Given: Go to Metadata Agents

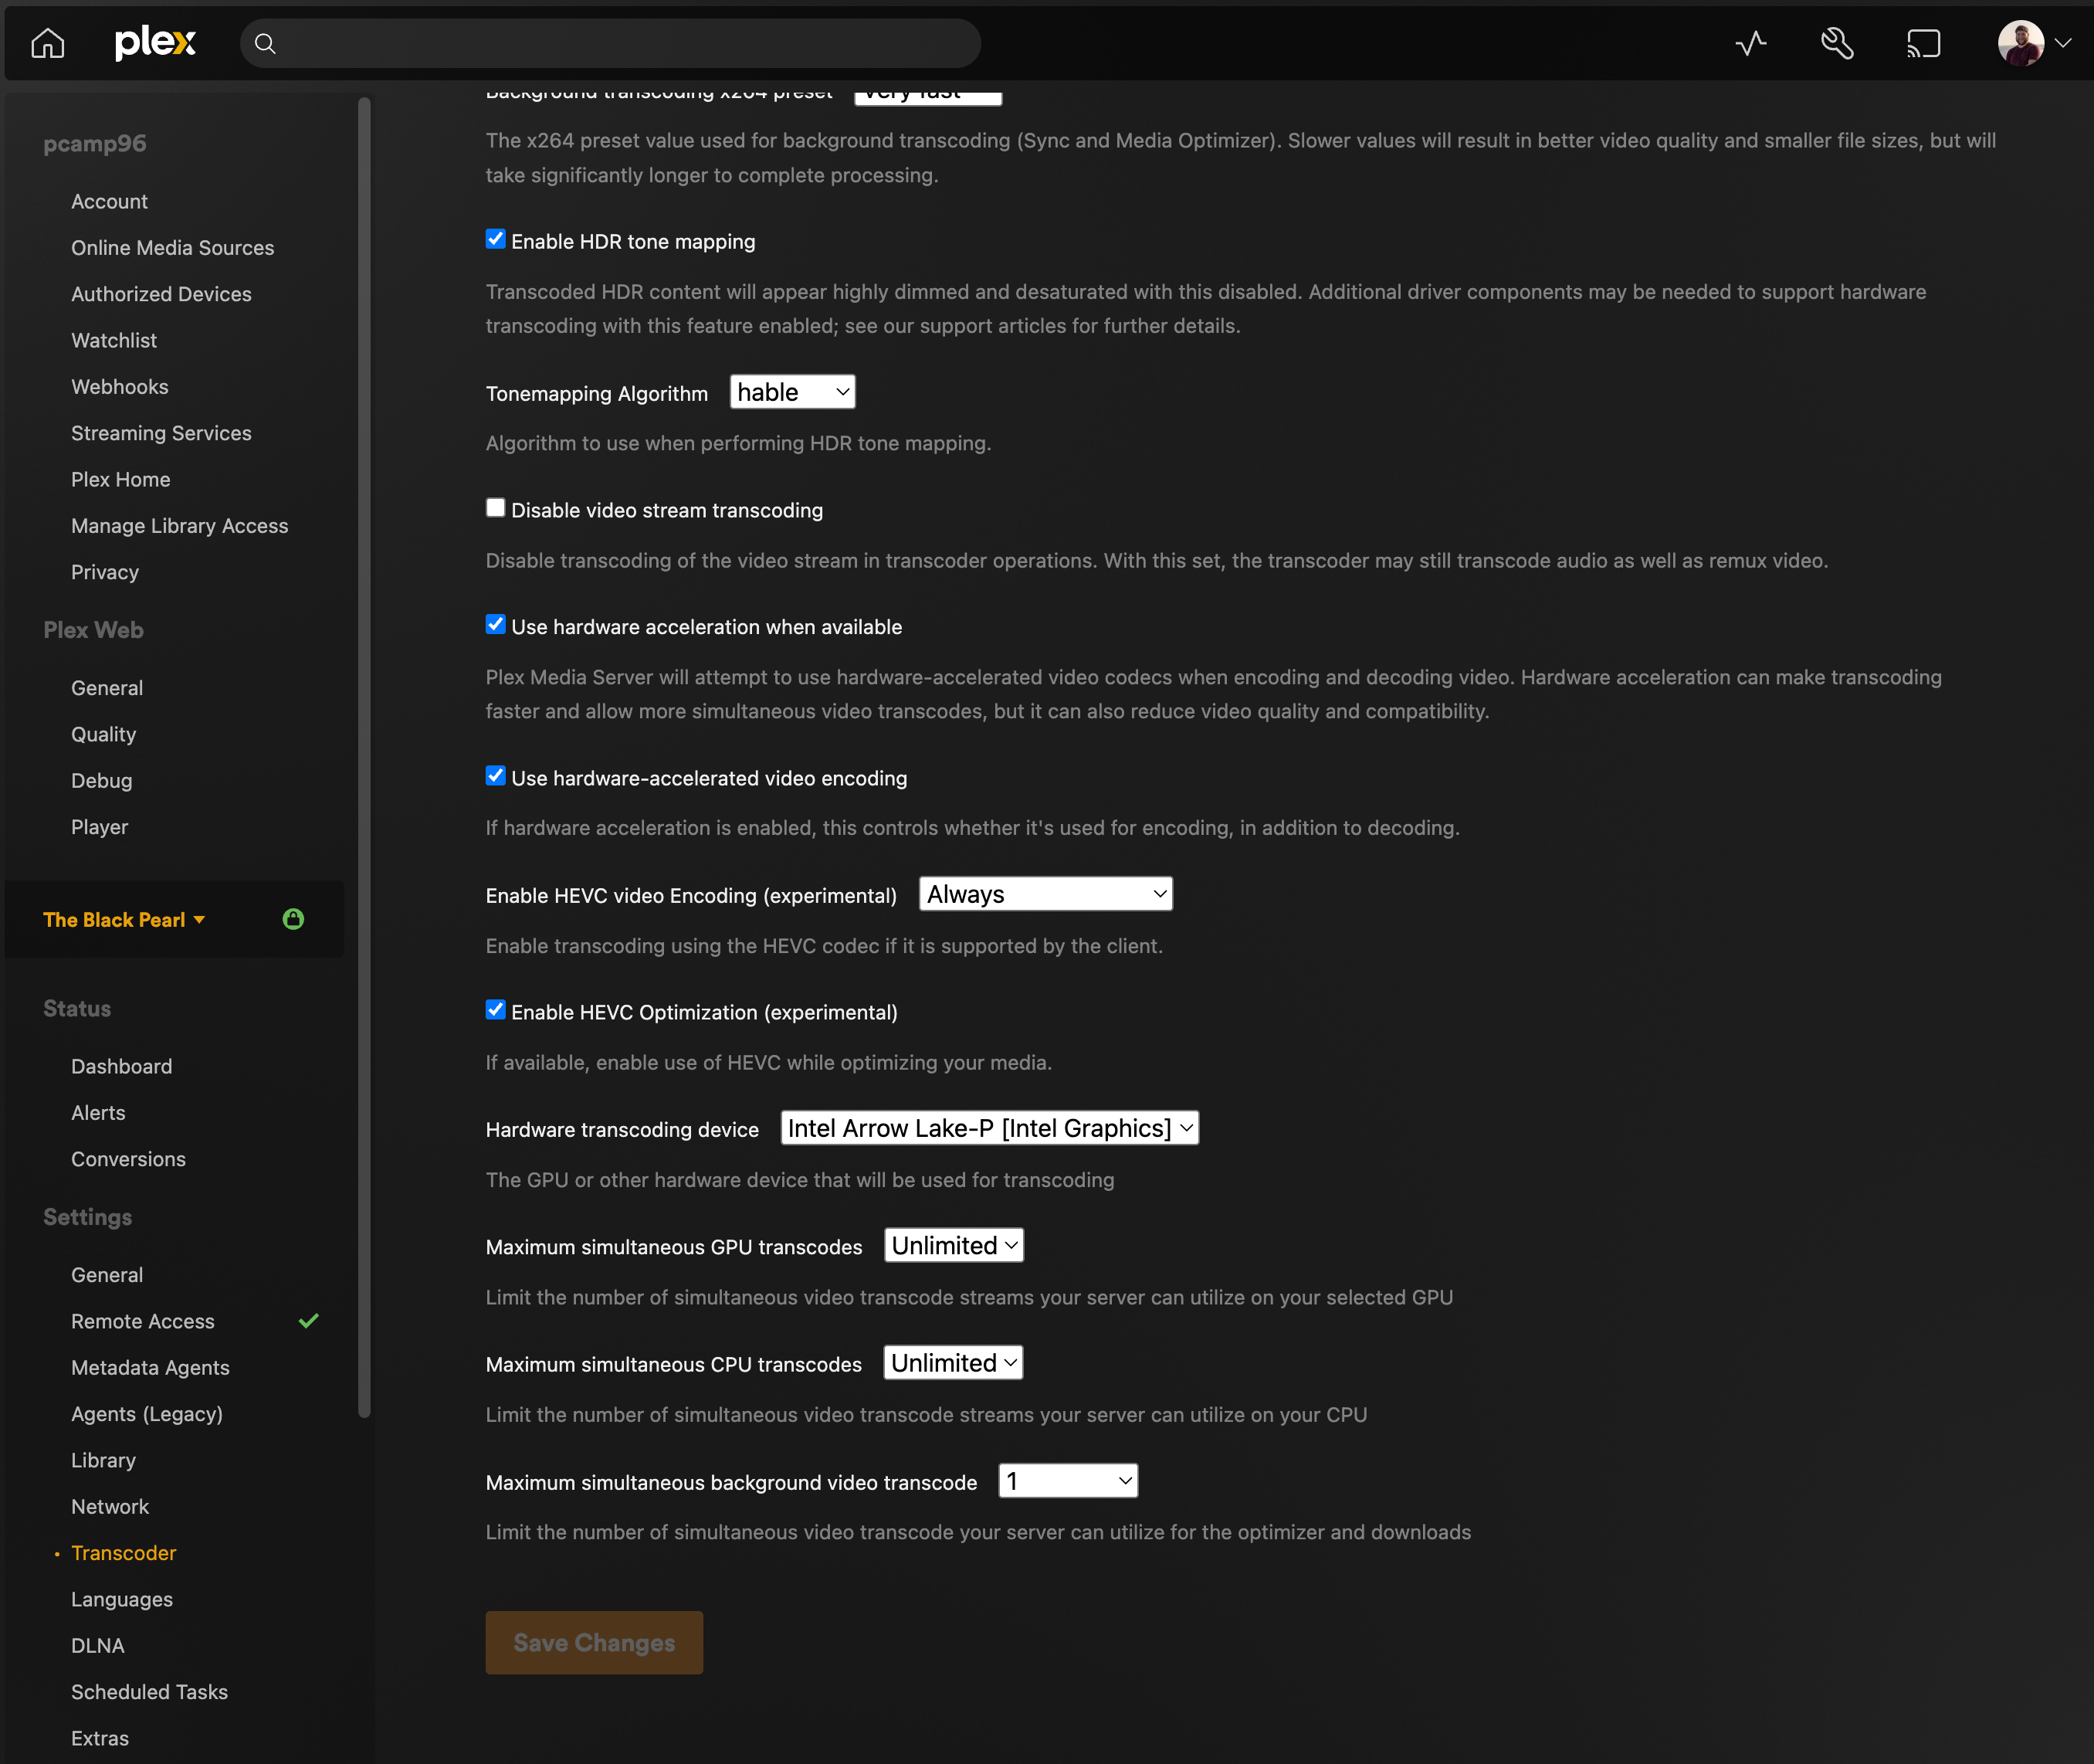Looking at the screenshot, I should click(x=150, y=1368).
